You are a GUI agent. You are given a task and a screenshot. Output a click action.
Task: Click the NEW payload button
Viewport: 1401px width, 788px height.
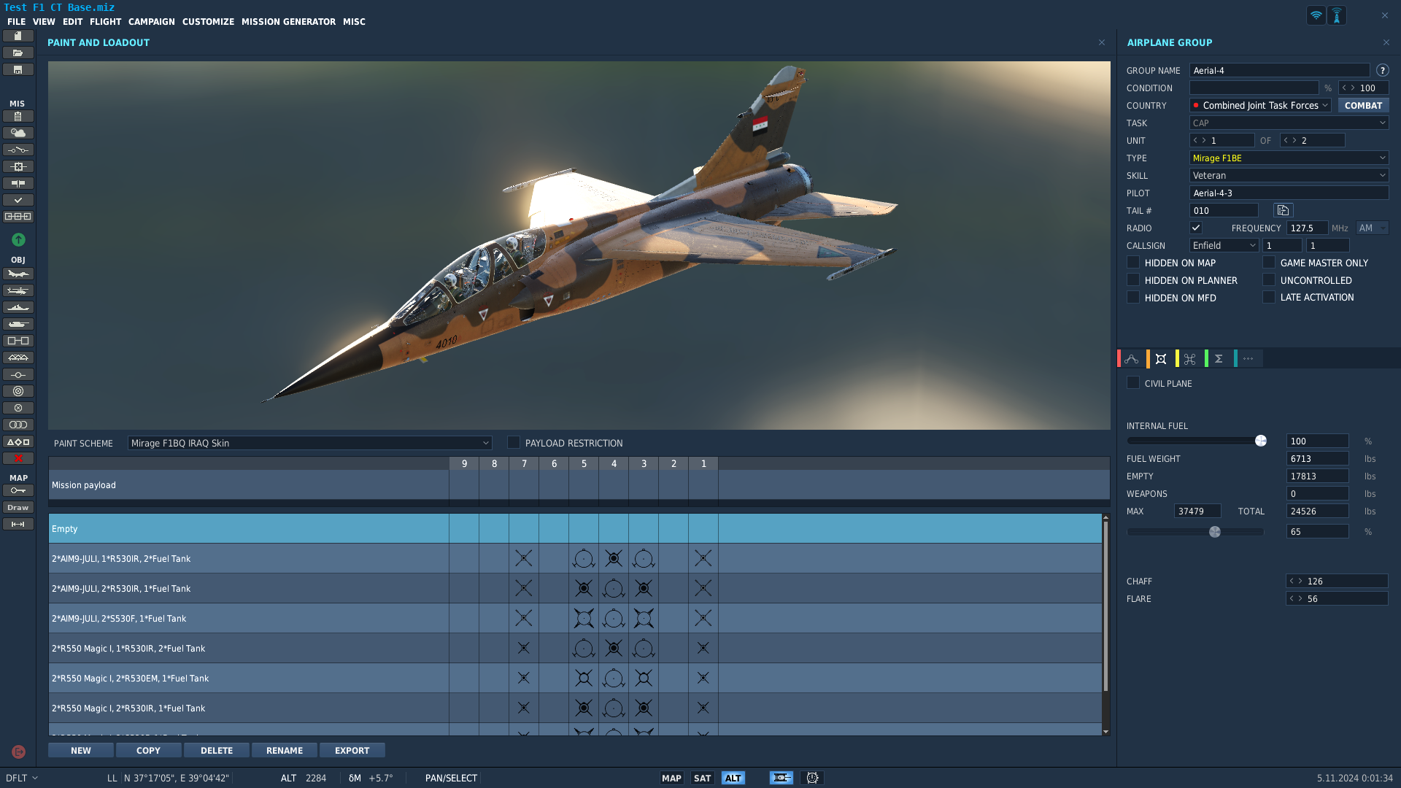point(81,750)
